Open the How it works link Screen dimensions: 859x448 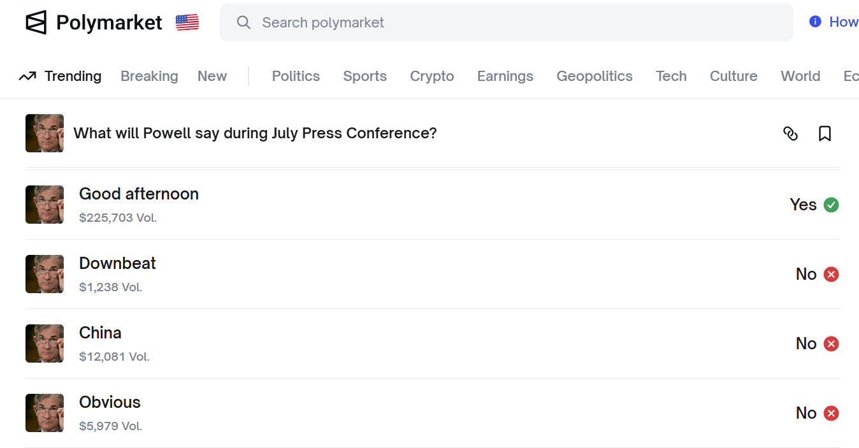(843, 22)
